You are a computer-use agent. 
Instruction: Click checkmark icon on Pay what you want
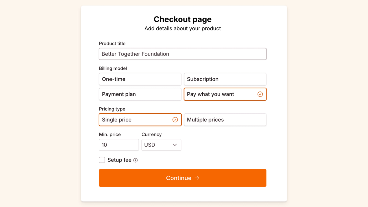tap(260, 94)
